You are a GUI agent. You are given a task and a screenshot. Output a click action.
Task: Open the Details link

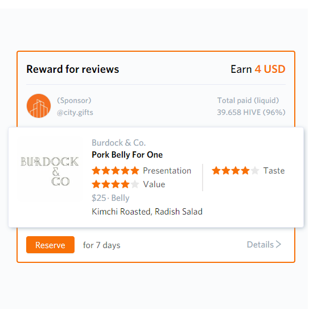[x=260, y=245]
